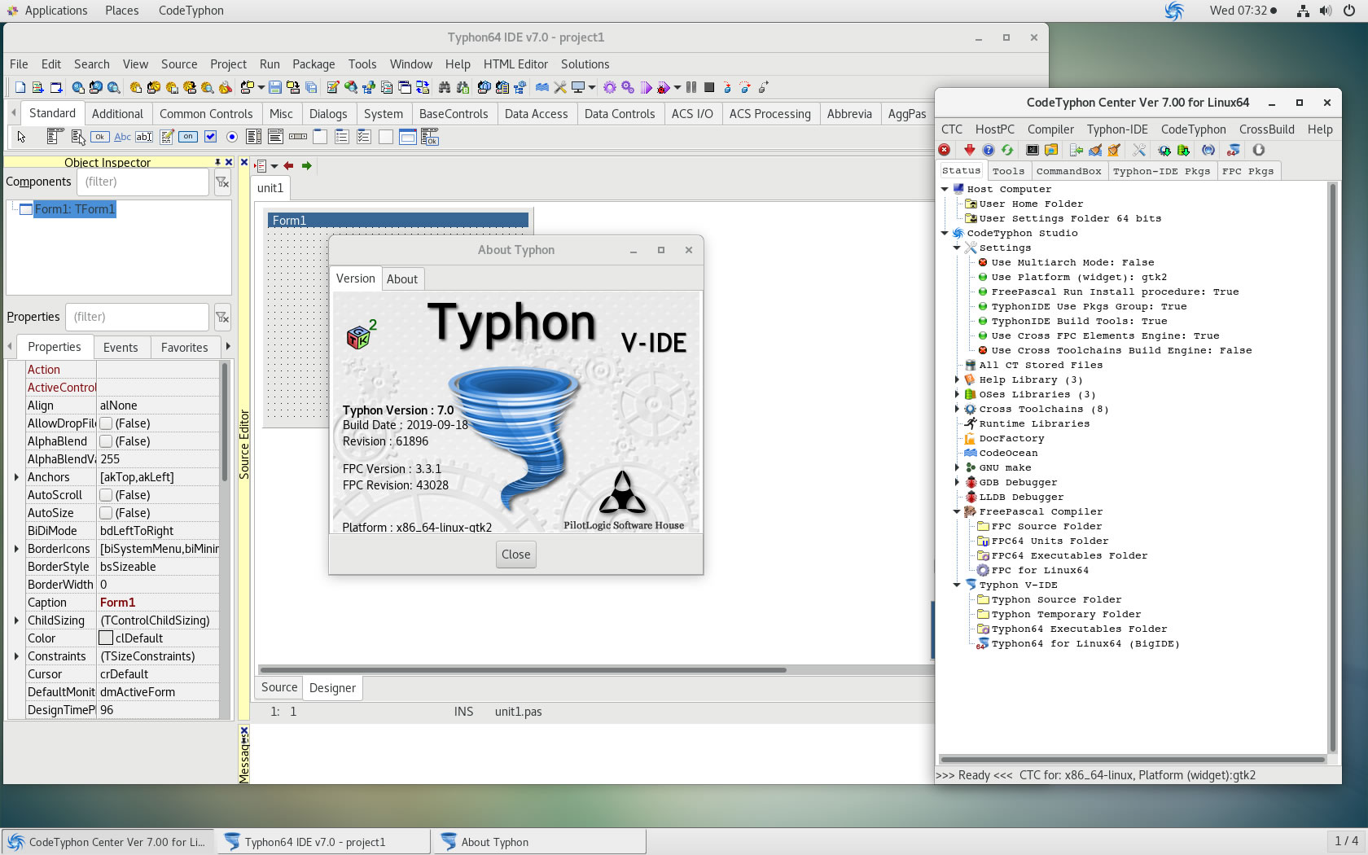Toggle the AlphaBlend checkbox
Screen dimensions: 1368x855
click(x=106, y=441)
